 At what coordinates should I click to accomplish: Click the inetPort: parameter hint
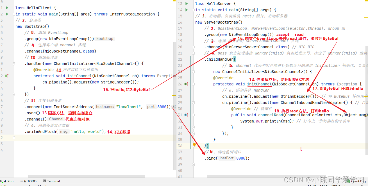click(227, 158)
